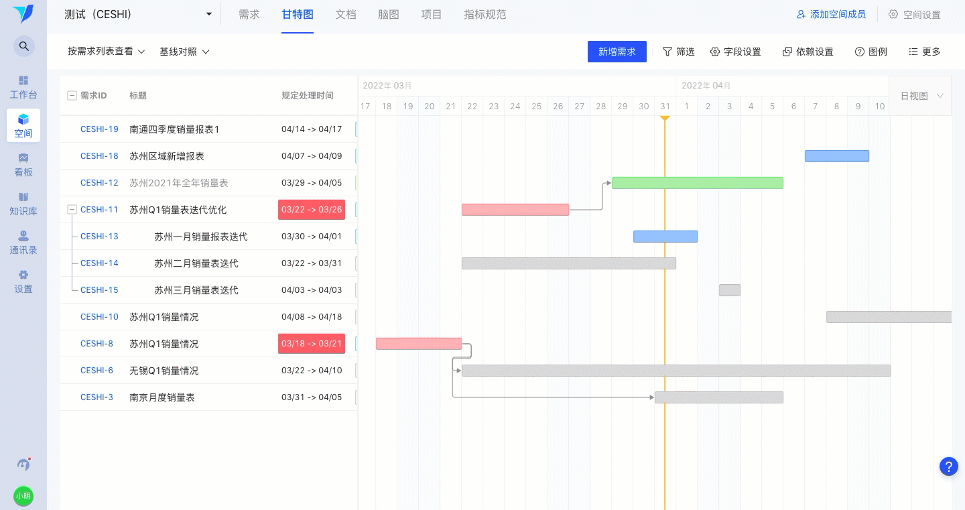Switch to the 需求 tab
Screen dimensions: 965x510
click(249, 14)
